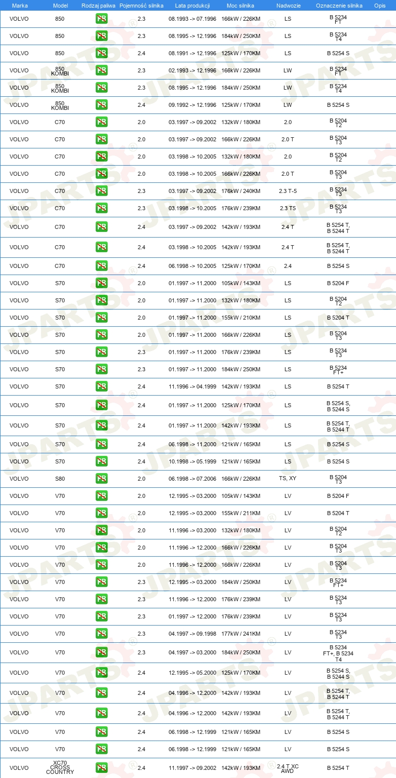Click fuel icon in C70 2.3 T5 row
Screen dimensions: 396x778
tap(101, 209)
